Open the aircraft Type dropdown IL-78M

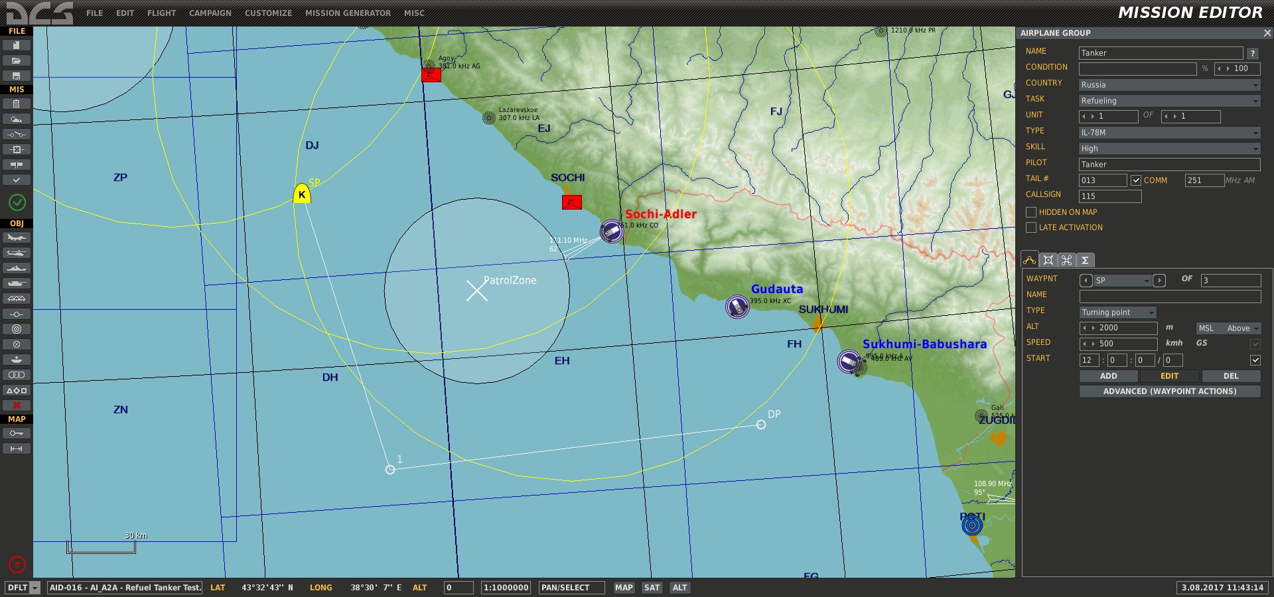(1169, 133)
